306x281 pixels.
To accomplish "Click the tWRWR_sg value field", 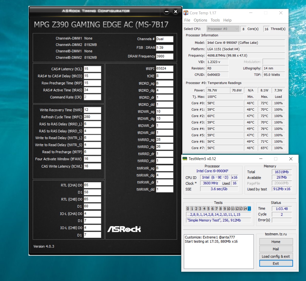I will pos(165,168).
